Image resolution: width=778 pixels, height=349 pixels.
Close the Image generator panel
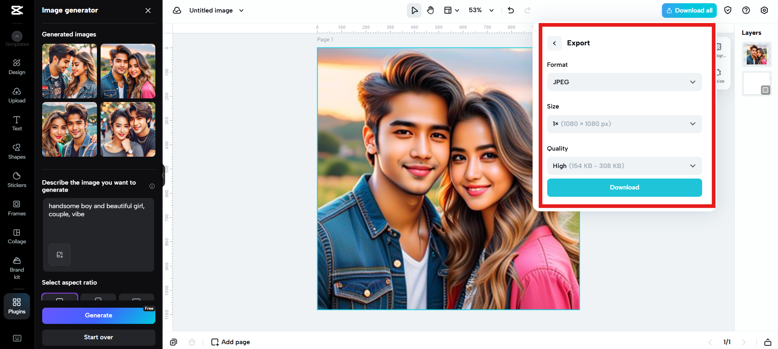(x=148, y=11)
